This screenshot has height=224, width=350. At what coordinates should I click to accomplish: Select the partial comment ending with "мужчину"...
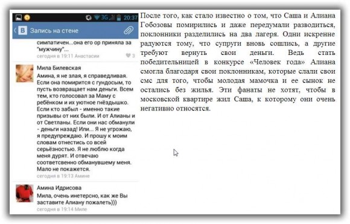[x=84, y=45]
